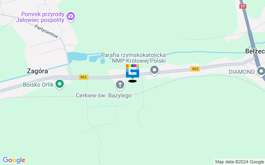Click the cross pin of Cerkiew św. Bazylego

coord(120,85)
